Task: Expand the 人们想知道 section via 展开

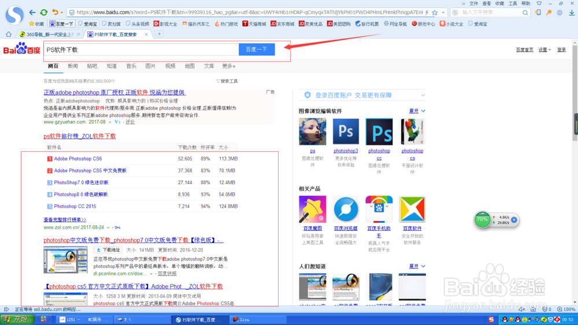Action: tap(417, 266)
